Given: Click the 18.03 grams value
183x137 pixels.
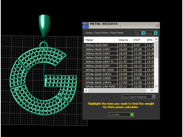Looking at the screenshot, I should tap(123, 53).
